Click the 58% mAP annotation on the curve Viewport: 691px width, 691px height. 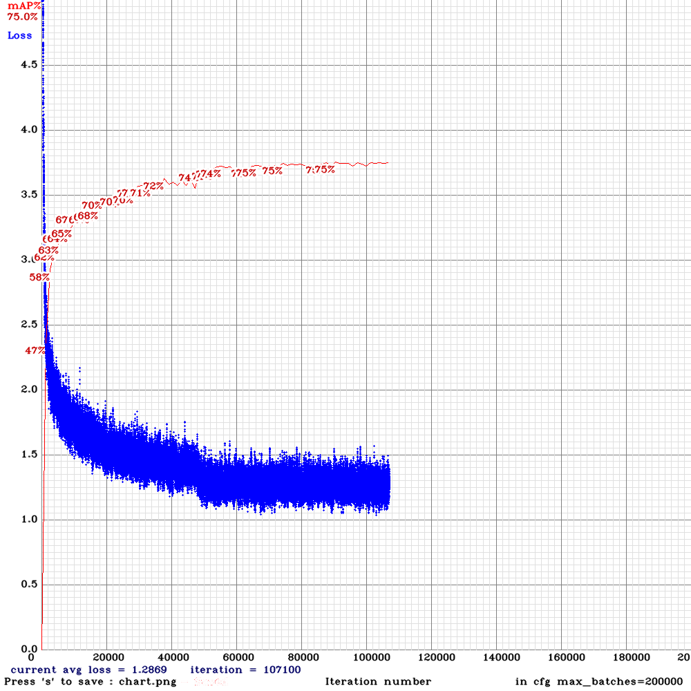(41, 277)
